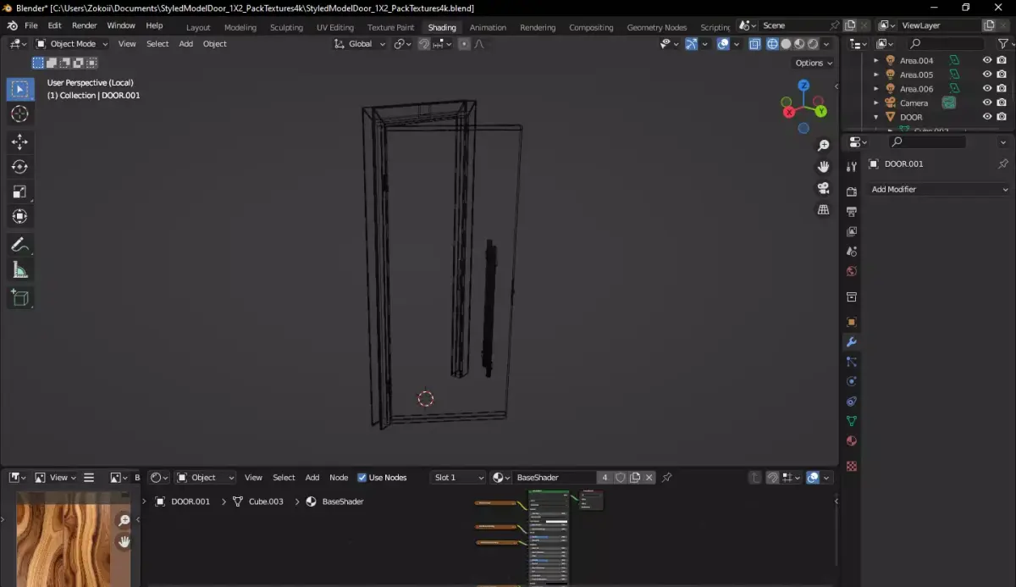Screen dimensions: 1016x587
Task: Activate the Transform tool
Action: coord(20,217)
